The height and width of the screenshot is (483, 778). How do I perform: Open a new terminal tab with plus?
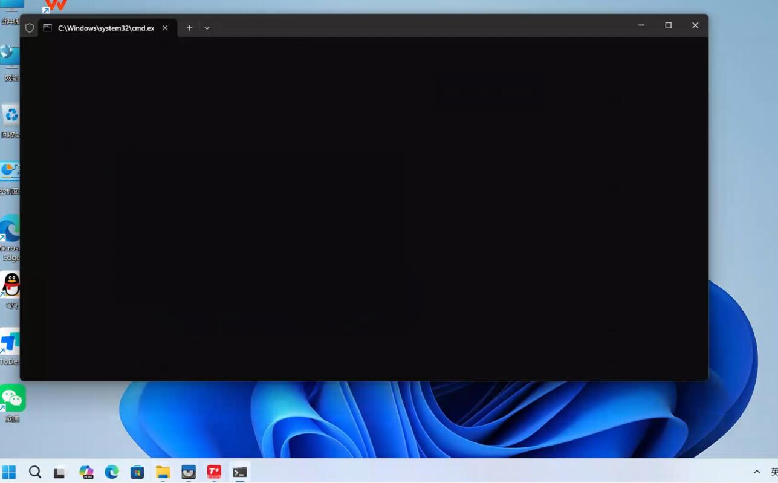click(189, 28)
